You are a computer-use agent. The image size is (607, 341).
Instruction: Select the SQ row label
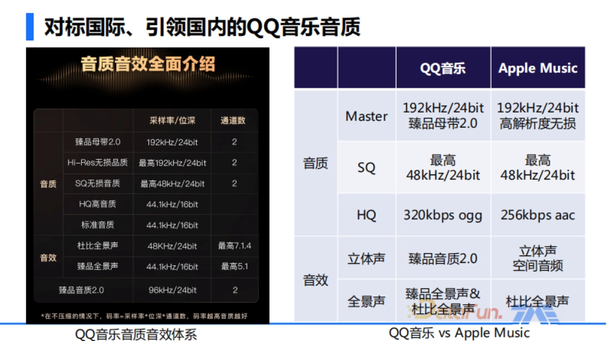coord(366,168)
